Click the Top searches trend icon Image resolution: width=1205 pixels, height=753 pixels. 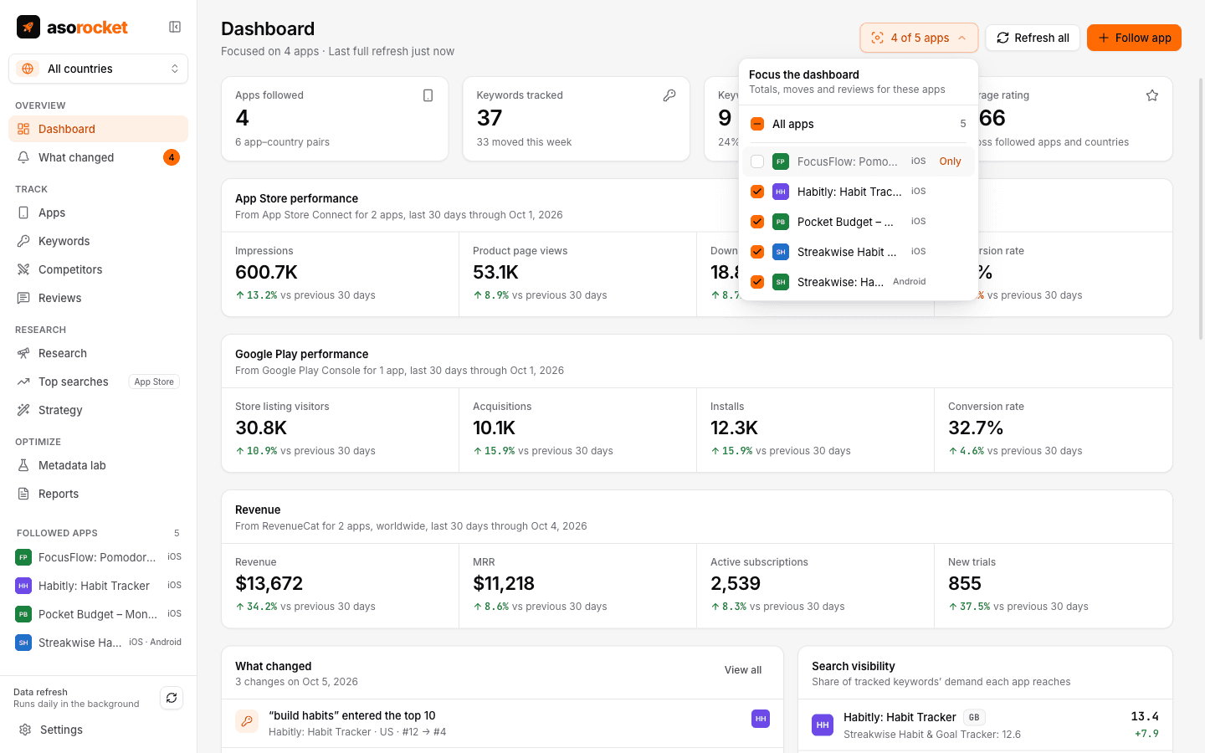point(23,382)
